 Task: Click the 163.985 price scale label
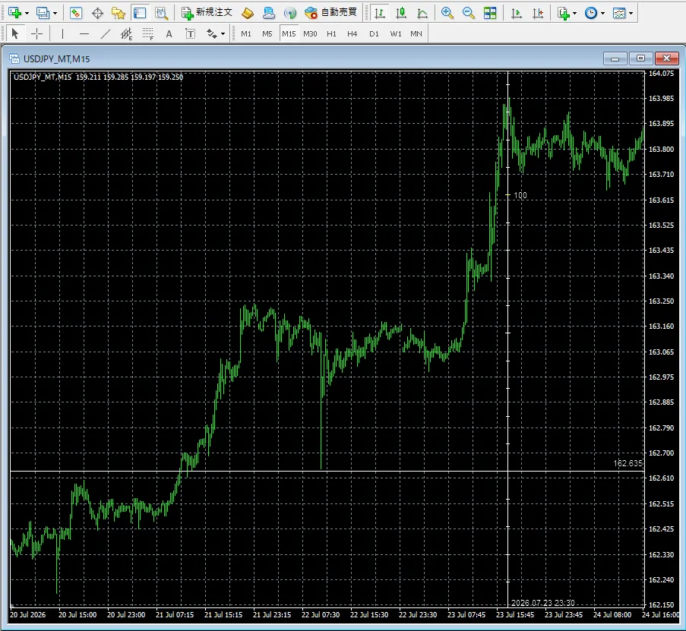661,99
